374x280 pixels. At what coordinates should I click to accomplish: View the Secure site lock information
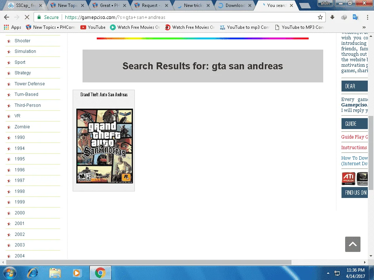48,17
